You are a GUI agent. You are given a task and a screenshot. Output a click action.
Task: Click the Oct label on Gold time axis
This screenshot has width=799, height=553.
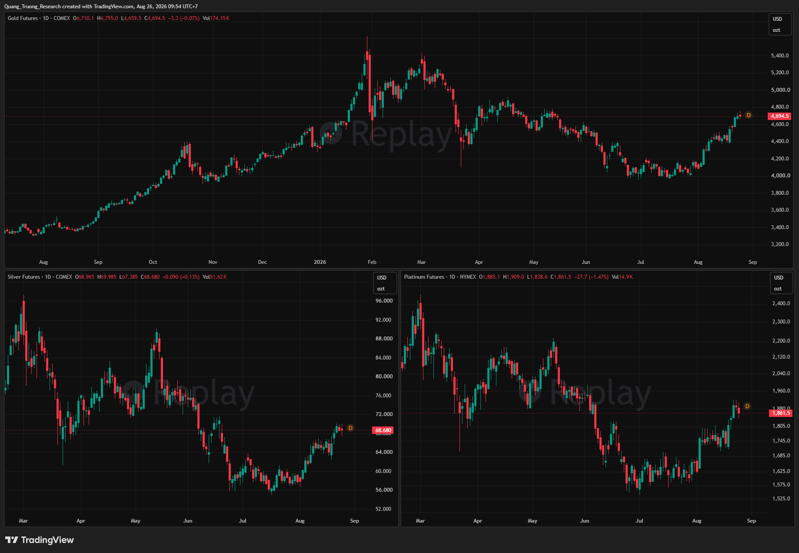(153, 262)
